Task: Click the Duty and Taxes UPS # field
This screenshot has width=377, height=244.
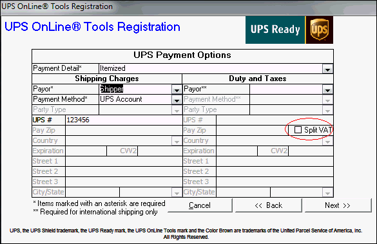Action: (x=275, y=120)
